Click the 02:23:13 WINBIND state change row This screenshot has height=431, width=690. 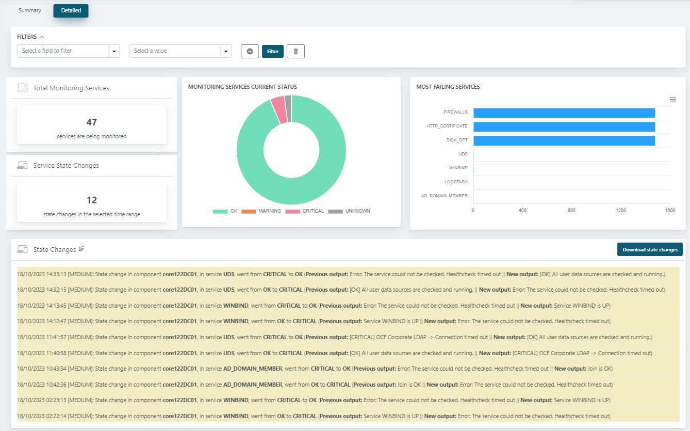point(348,400)
